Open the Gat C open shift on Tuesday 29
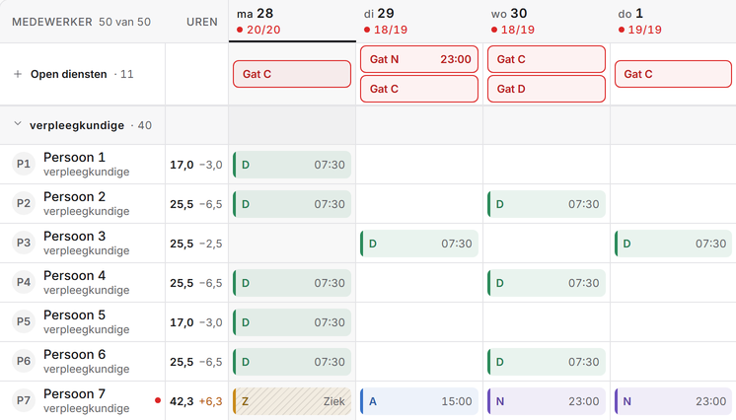 [x=419, y=89]
